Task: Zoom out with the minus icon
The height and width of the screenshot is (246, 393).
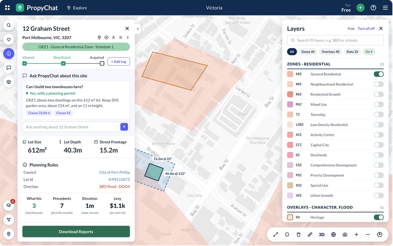Action: pos(368,235)
